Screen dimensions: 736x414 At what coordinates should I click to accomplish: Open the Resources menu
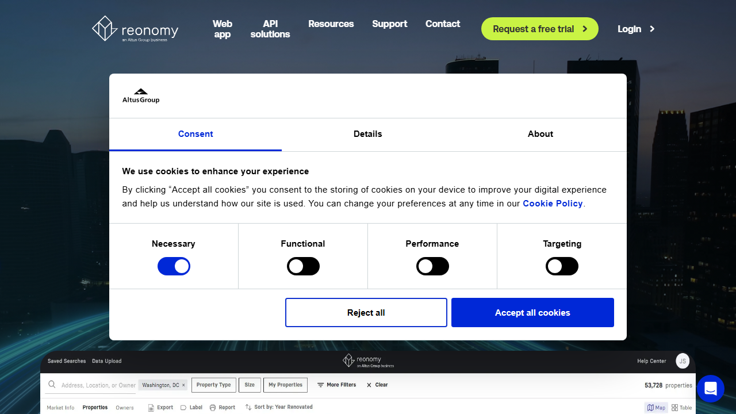(x=331, y=24)
